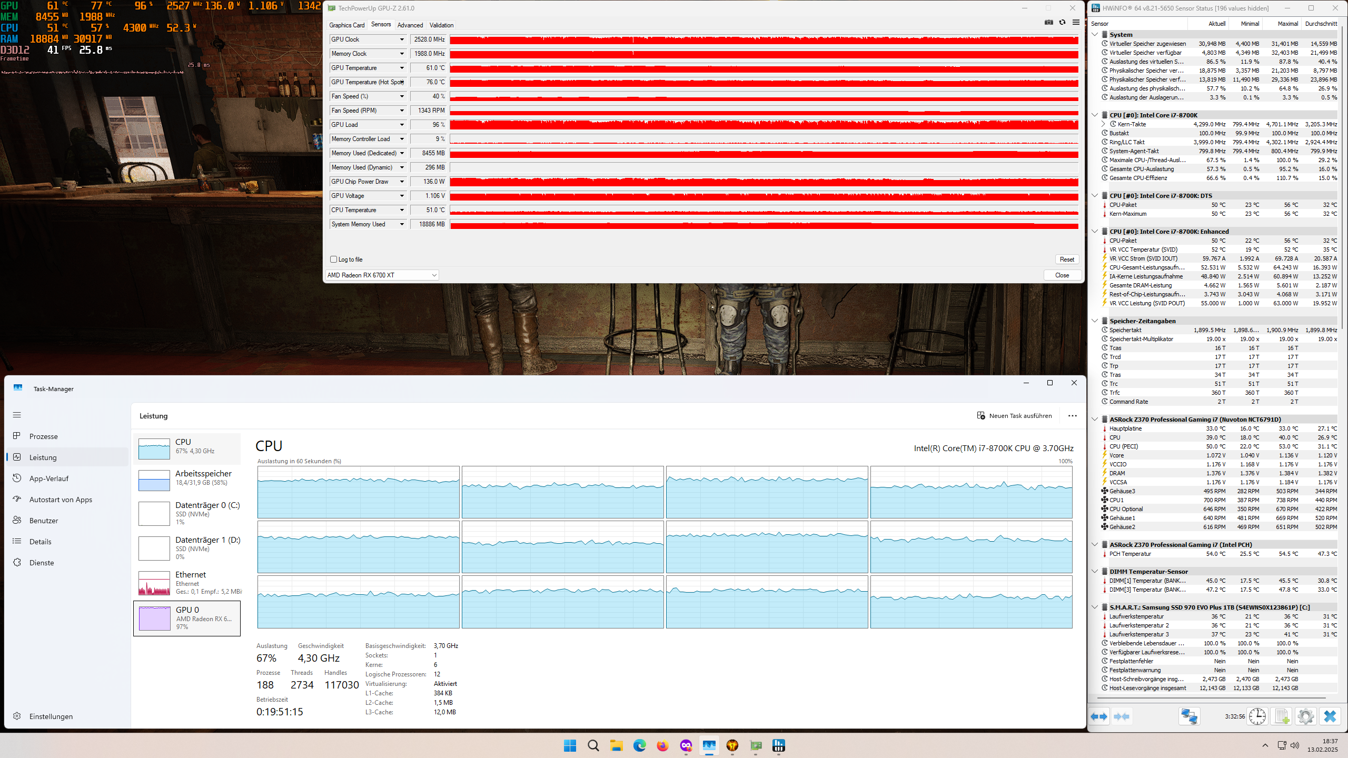Open Prozesse in Task Manager sidebar
Image resolution: width=1348 pixels, height=758 pixels.
(x=44, y=436)
